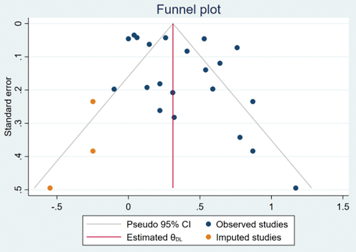Click the "Observed studies" legend text
Image resolution: width=356 pixels, height=252 pixels.
(252, 225)
